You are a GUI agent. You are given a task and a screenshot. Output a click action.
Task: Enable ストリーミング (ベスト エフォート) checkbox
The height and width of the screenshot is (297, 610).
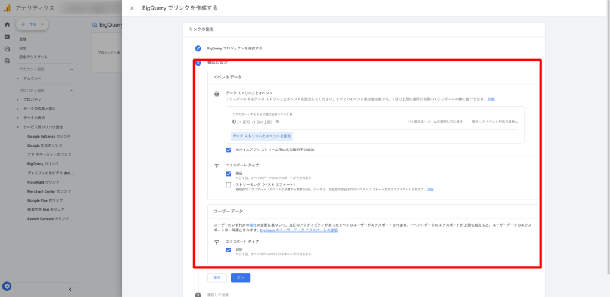pos(229,185)
